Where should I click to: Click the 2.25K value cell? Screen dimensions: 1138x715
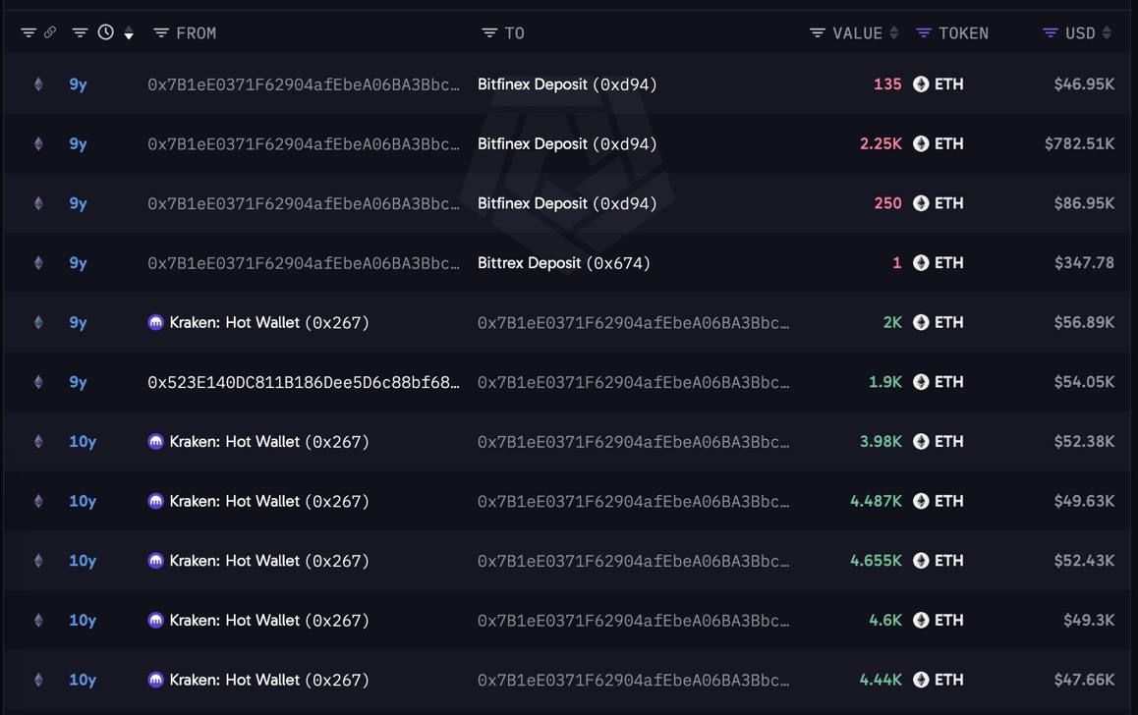[x=881, y=143]
